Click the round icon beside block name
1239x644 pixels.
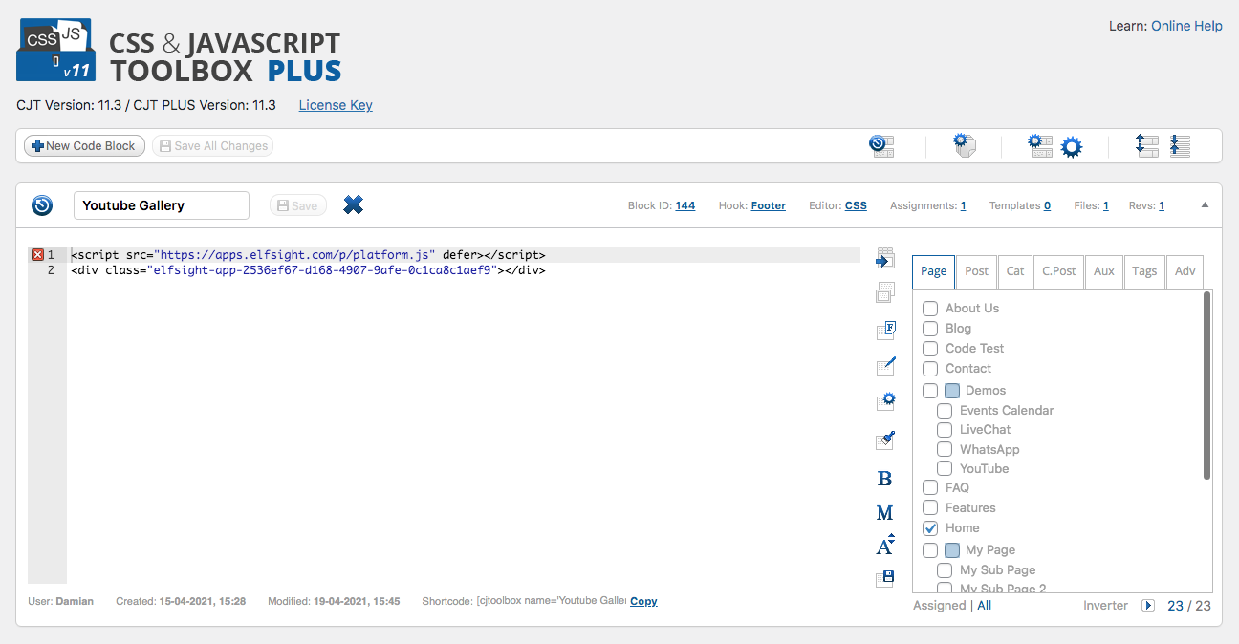tap(42, 205)
